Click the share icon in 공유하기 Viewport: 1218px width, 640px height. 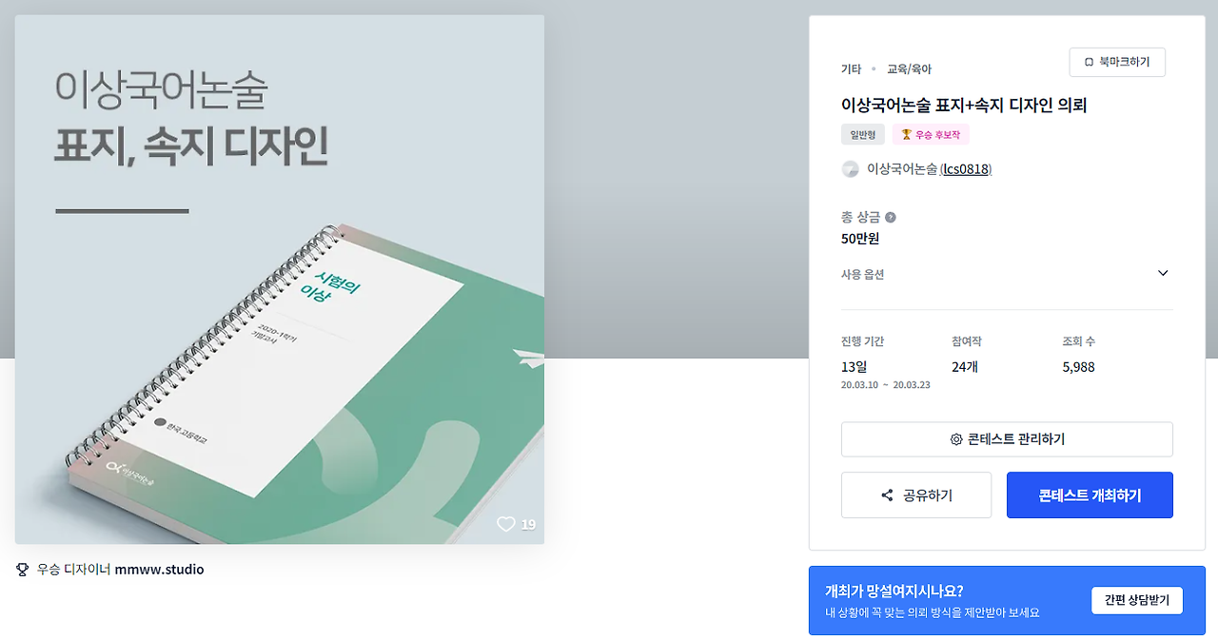pyautogui.click(x=887, y=495)
